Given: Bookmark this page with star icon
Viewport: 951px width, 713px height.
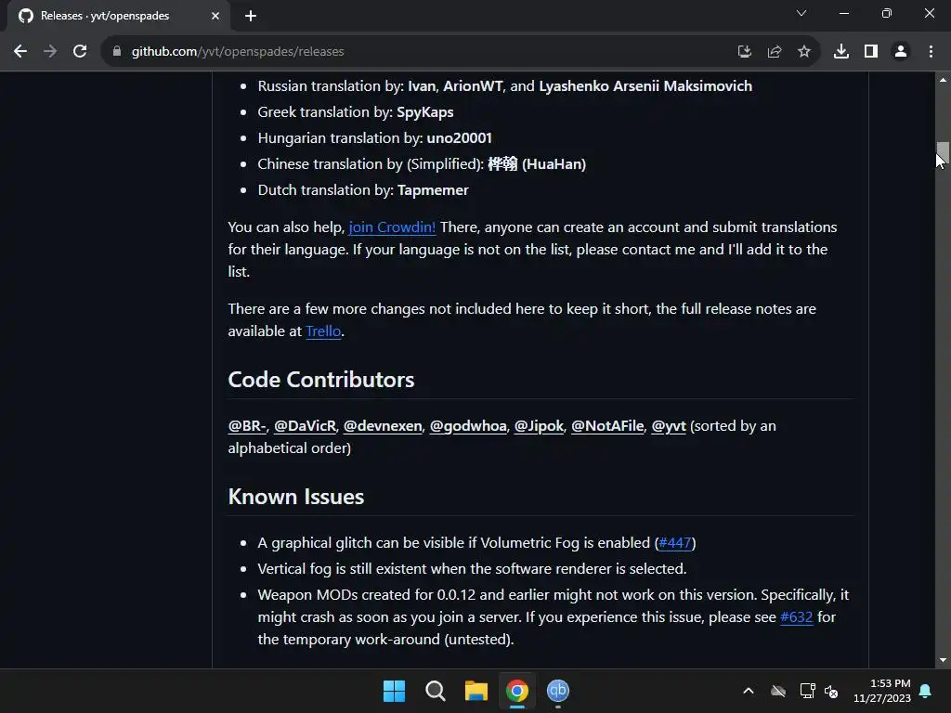Looking at the screenshot, I should 804,52.
